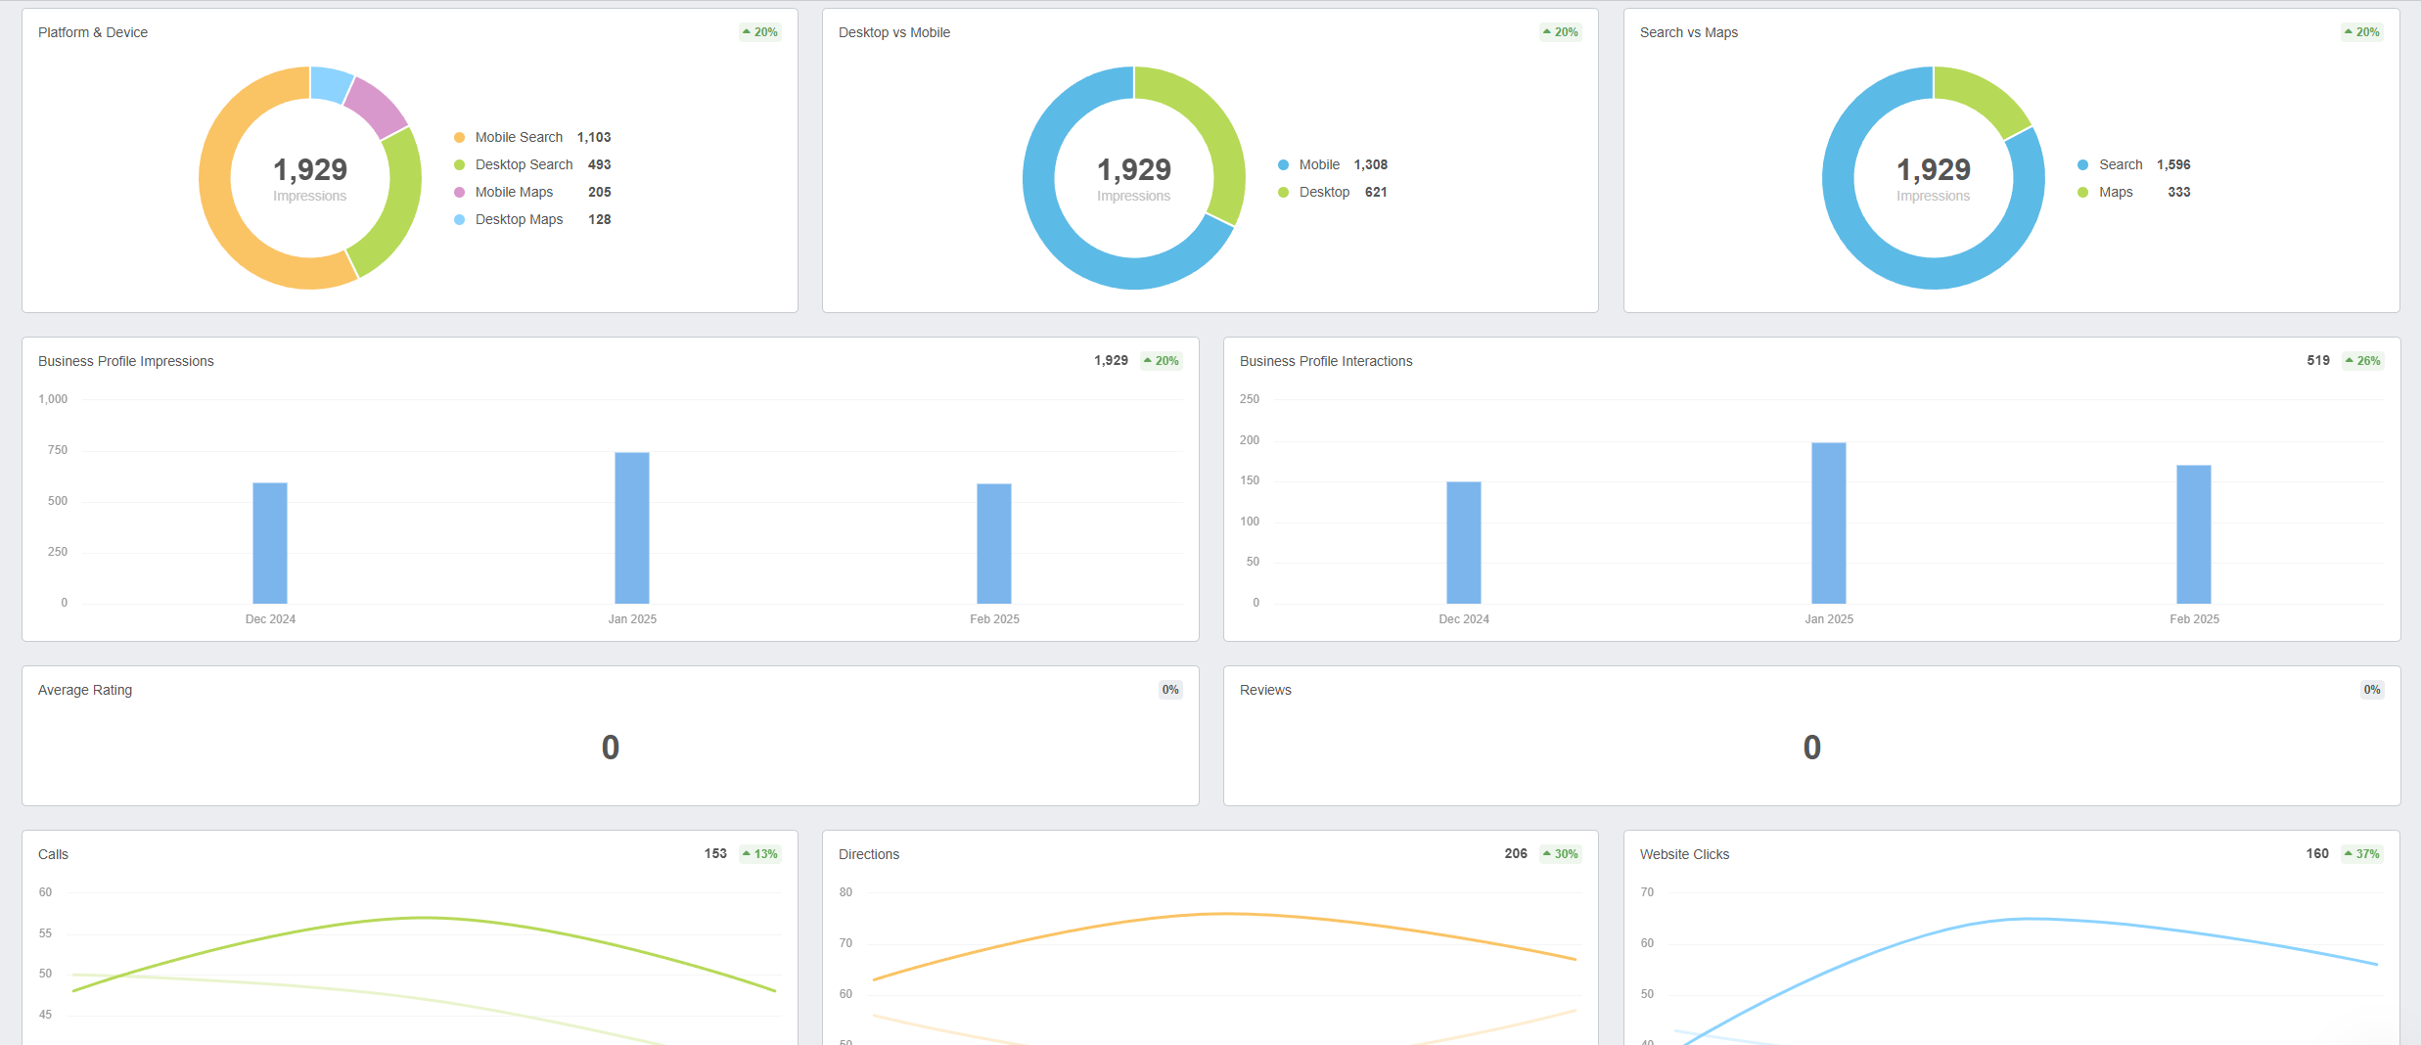Click the Search vs Maps donut center total
The image size is (2421, 1045).
pos(1934,170)
